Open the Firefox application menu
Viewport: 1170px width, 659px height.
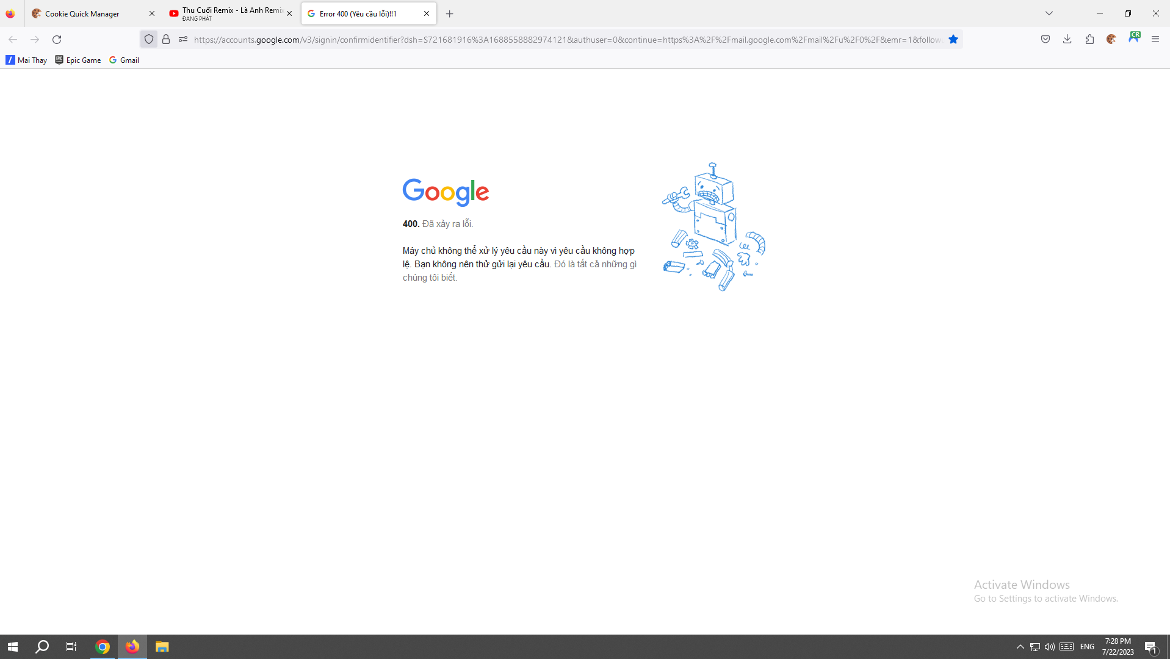coord(1155,40)
